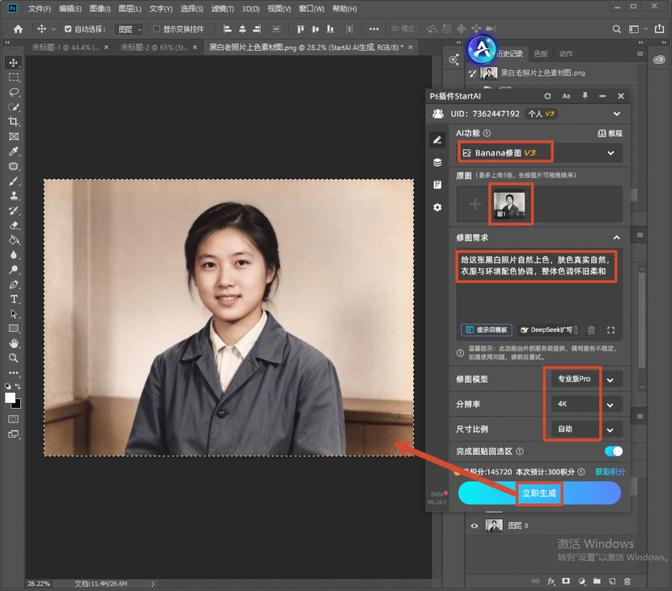
Task: Open the settings gear in StartAI sidebar
Action: (437, 207)
